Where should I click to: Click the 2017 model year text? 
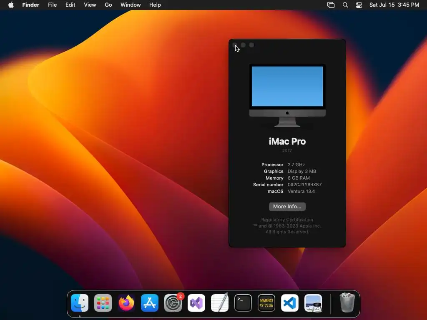click(x=287, y=150)
